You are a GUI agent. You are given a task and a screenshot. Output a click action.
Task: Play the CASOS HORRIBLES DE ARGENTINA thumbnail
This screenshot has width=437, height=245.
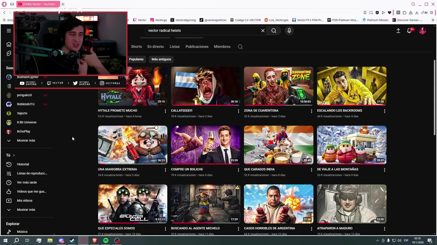pos(279,204)
